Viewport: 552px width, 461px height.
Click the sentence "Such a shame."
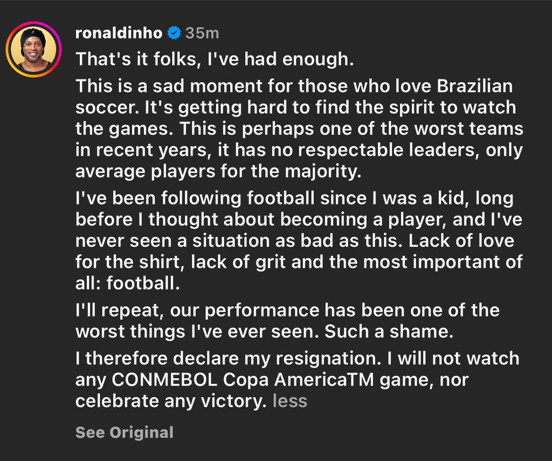(388, 331)
